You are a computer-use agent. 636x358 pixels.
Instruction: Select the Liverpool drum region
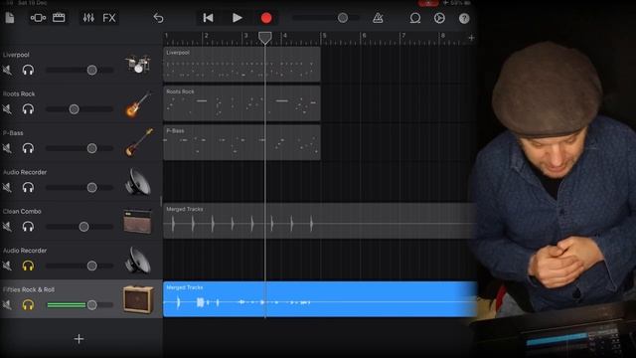pos(241,64)
